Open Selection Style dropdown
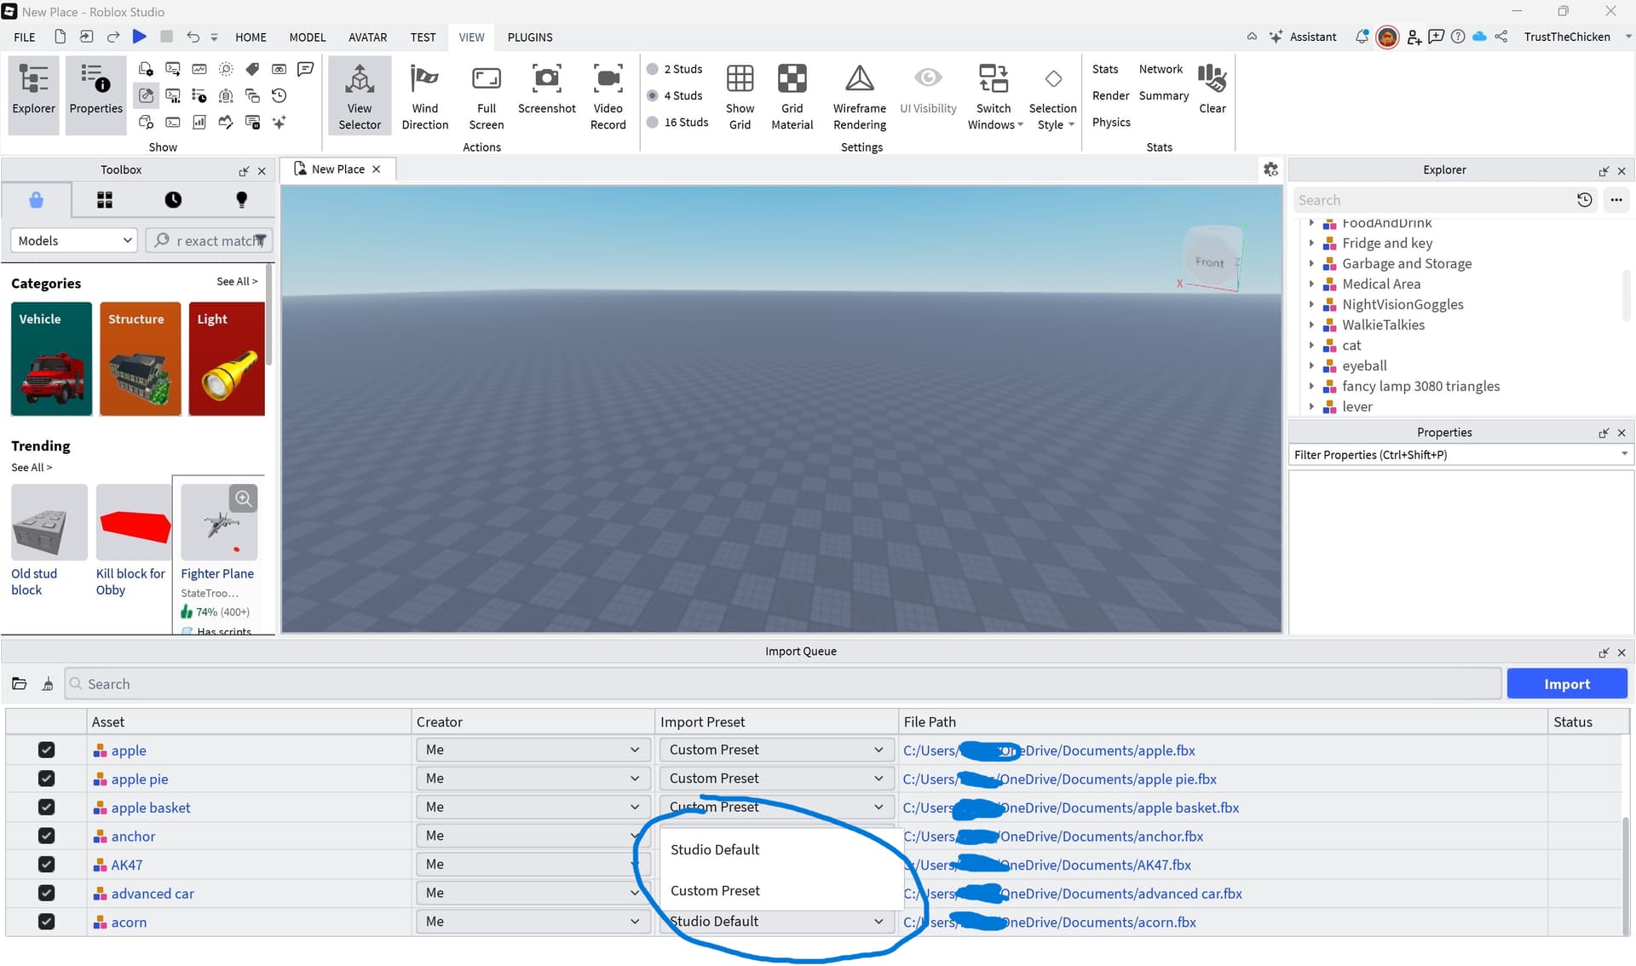 pos(1052,95)
